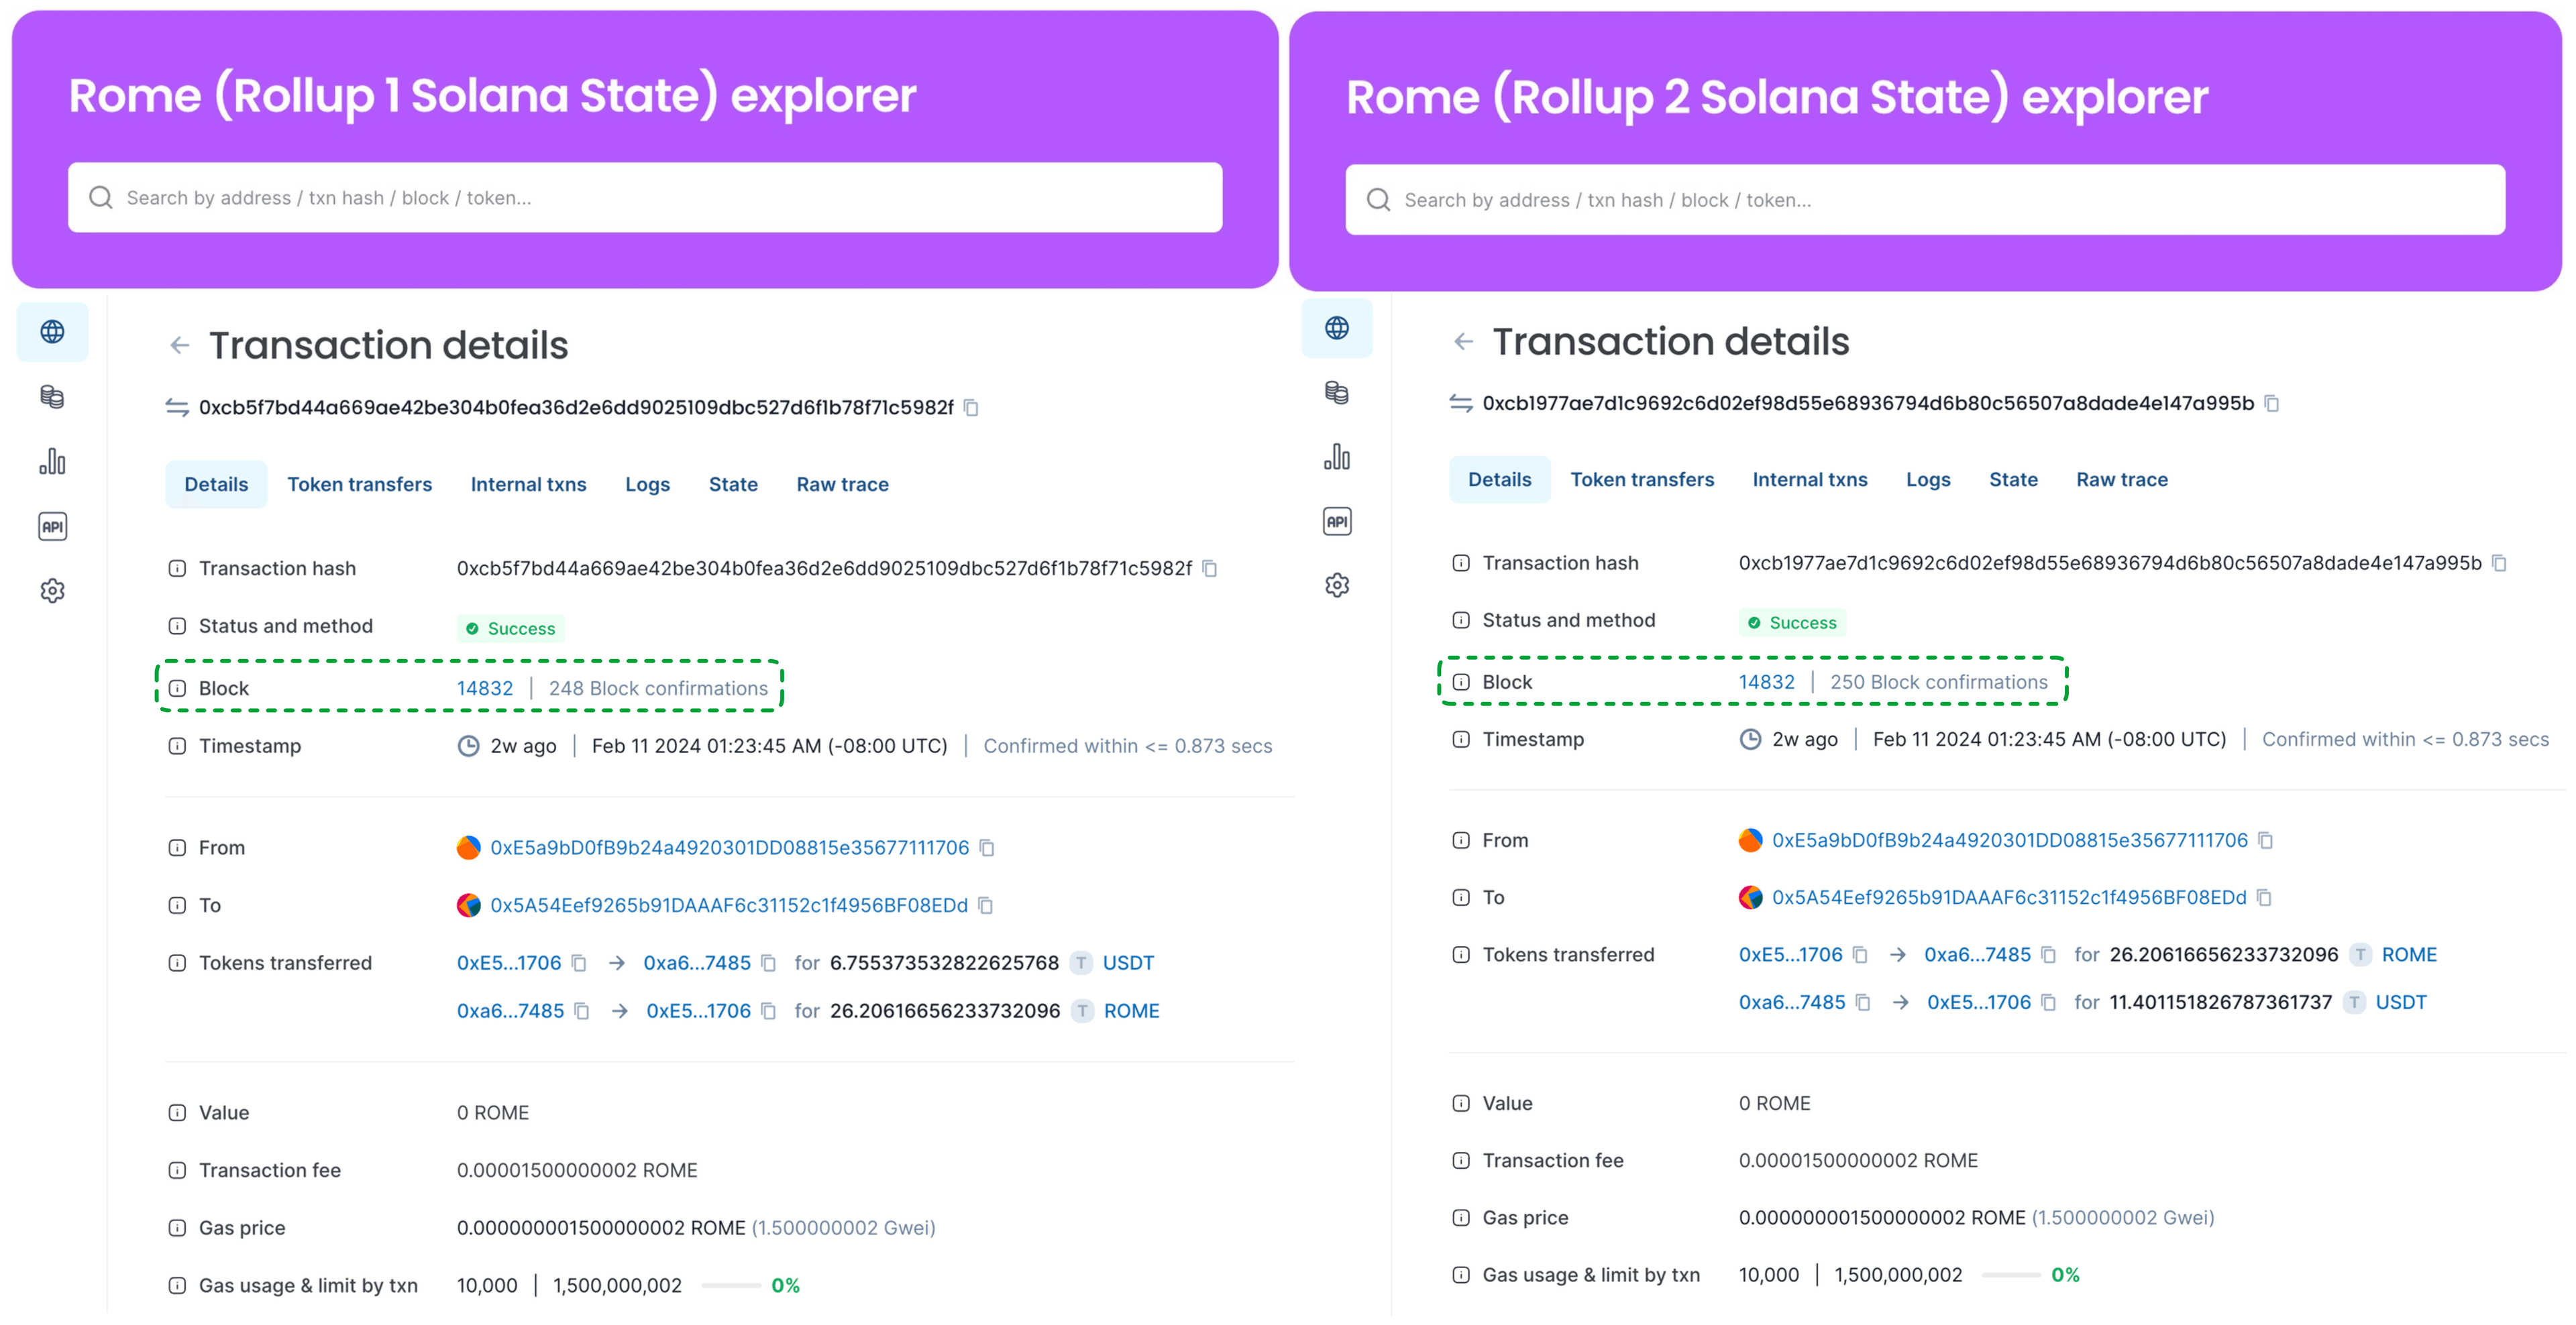
Task: Open Raw trace tab in Rollup 2
Action: coord(2122,479)
